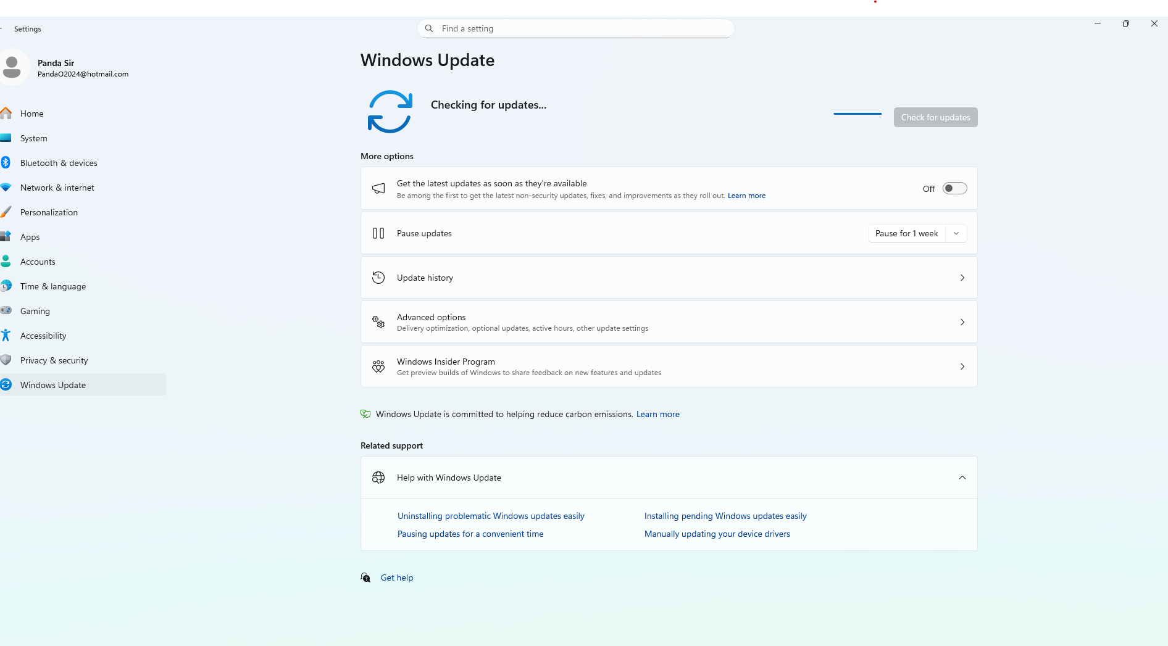
Task: Click the Personalization paintbrush icon
Action: click(6, 212)
